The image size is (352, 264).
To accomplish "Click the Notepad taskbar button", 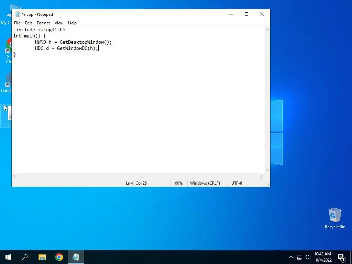I will [76, 257].
